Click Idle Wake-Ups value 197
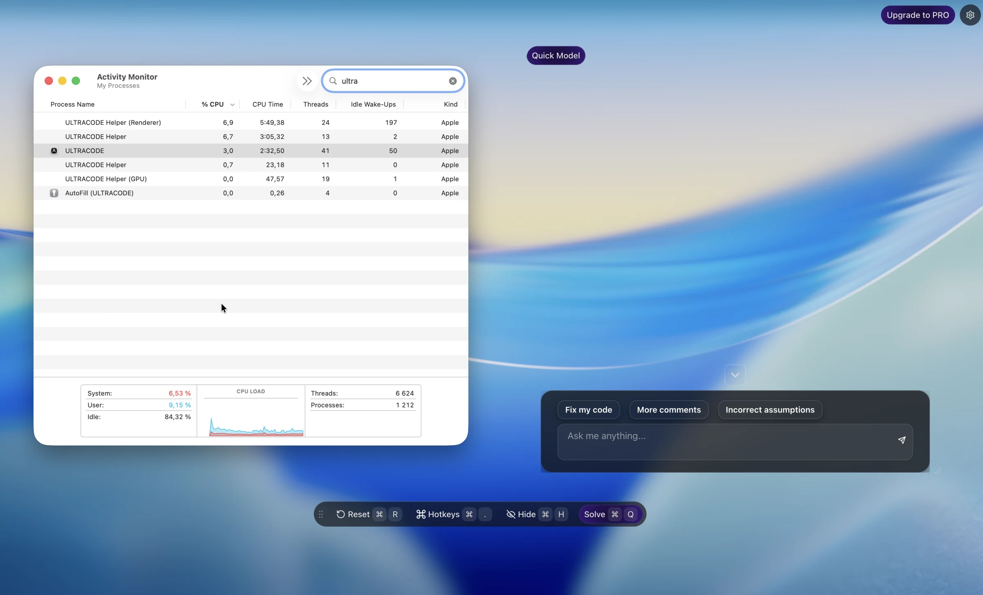 click(391, 122)
